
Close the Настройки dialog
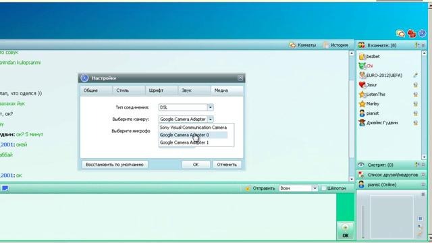[240, 78]
